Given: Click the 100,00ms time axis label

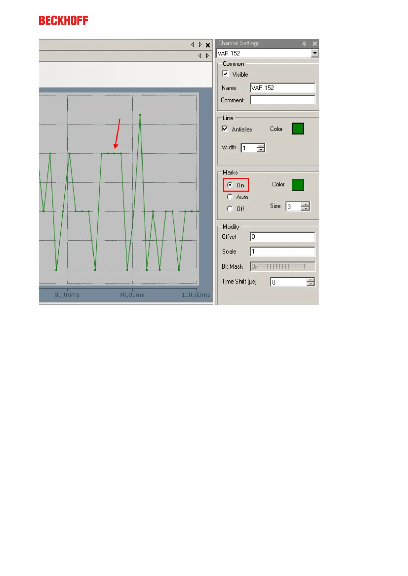Looking at the screenshot, I should [x=196, y=295].
